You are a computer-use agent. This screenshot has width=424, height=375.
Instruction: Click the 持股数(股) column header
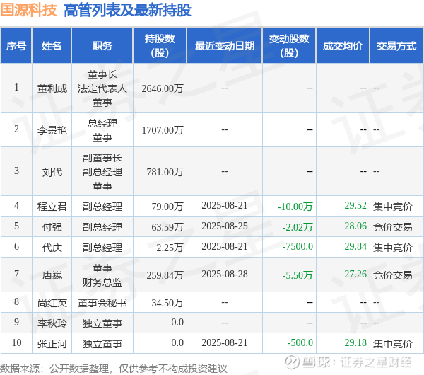[x=160, y=45]
